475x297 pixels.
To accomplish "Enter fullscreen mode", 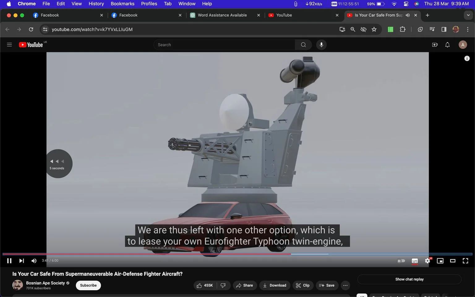I will [x=465, y=261].
